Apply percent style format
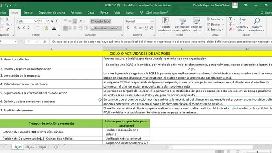The width and height of the screenshot is (272, 153). click(136, 28)
